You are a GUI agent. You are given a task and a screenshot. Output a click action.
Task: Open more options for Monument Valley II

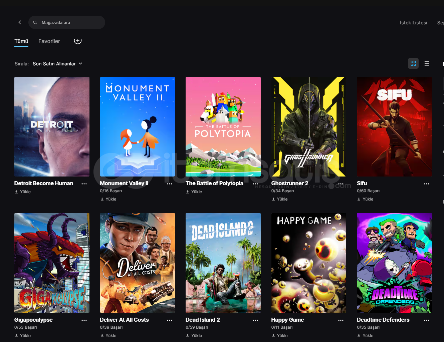(170, 184)
